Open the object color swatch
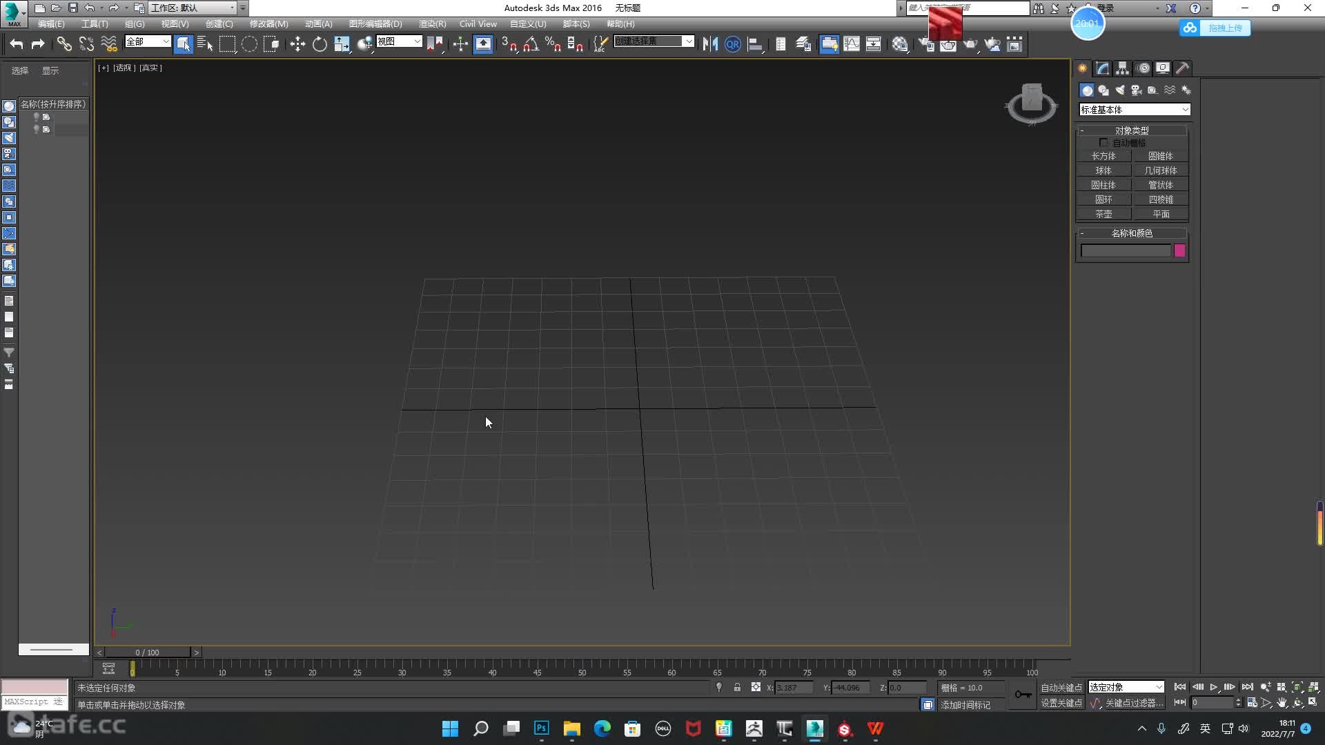 pos(1179,250)
